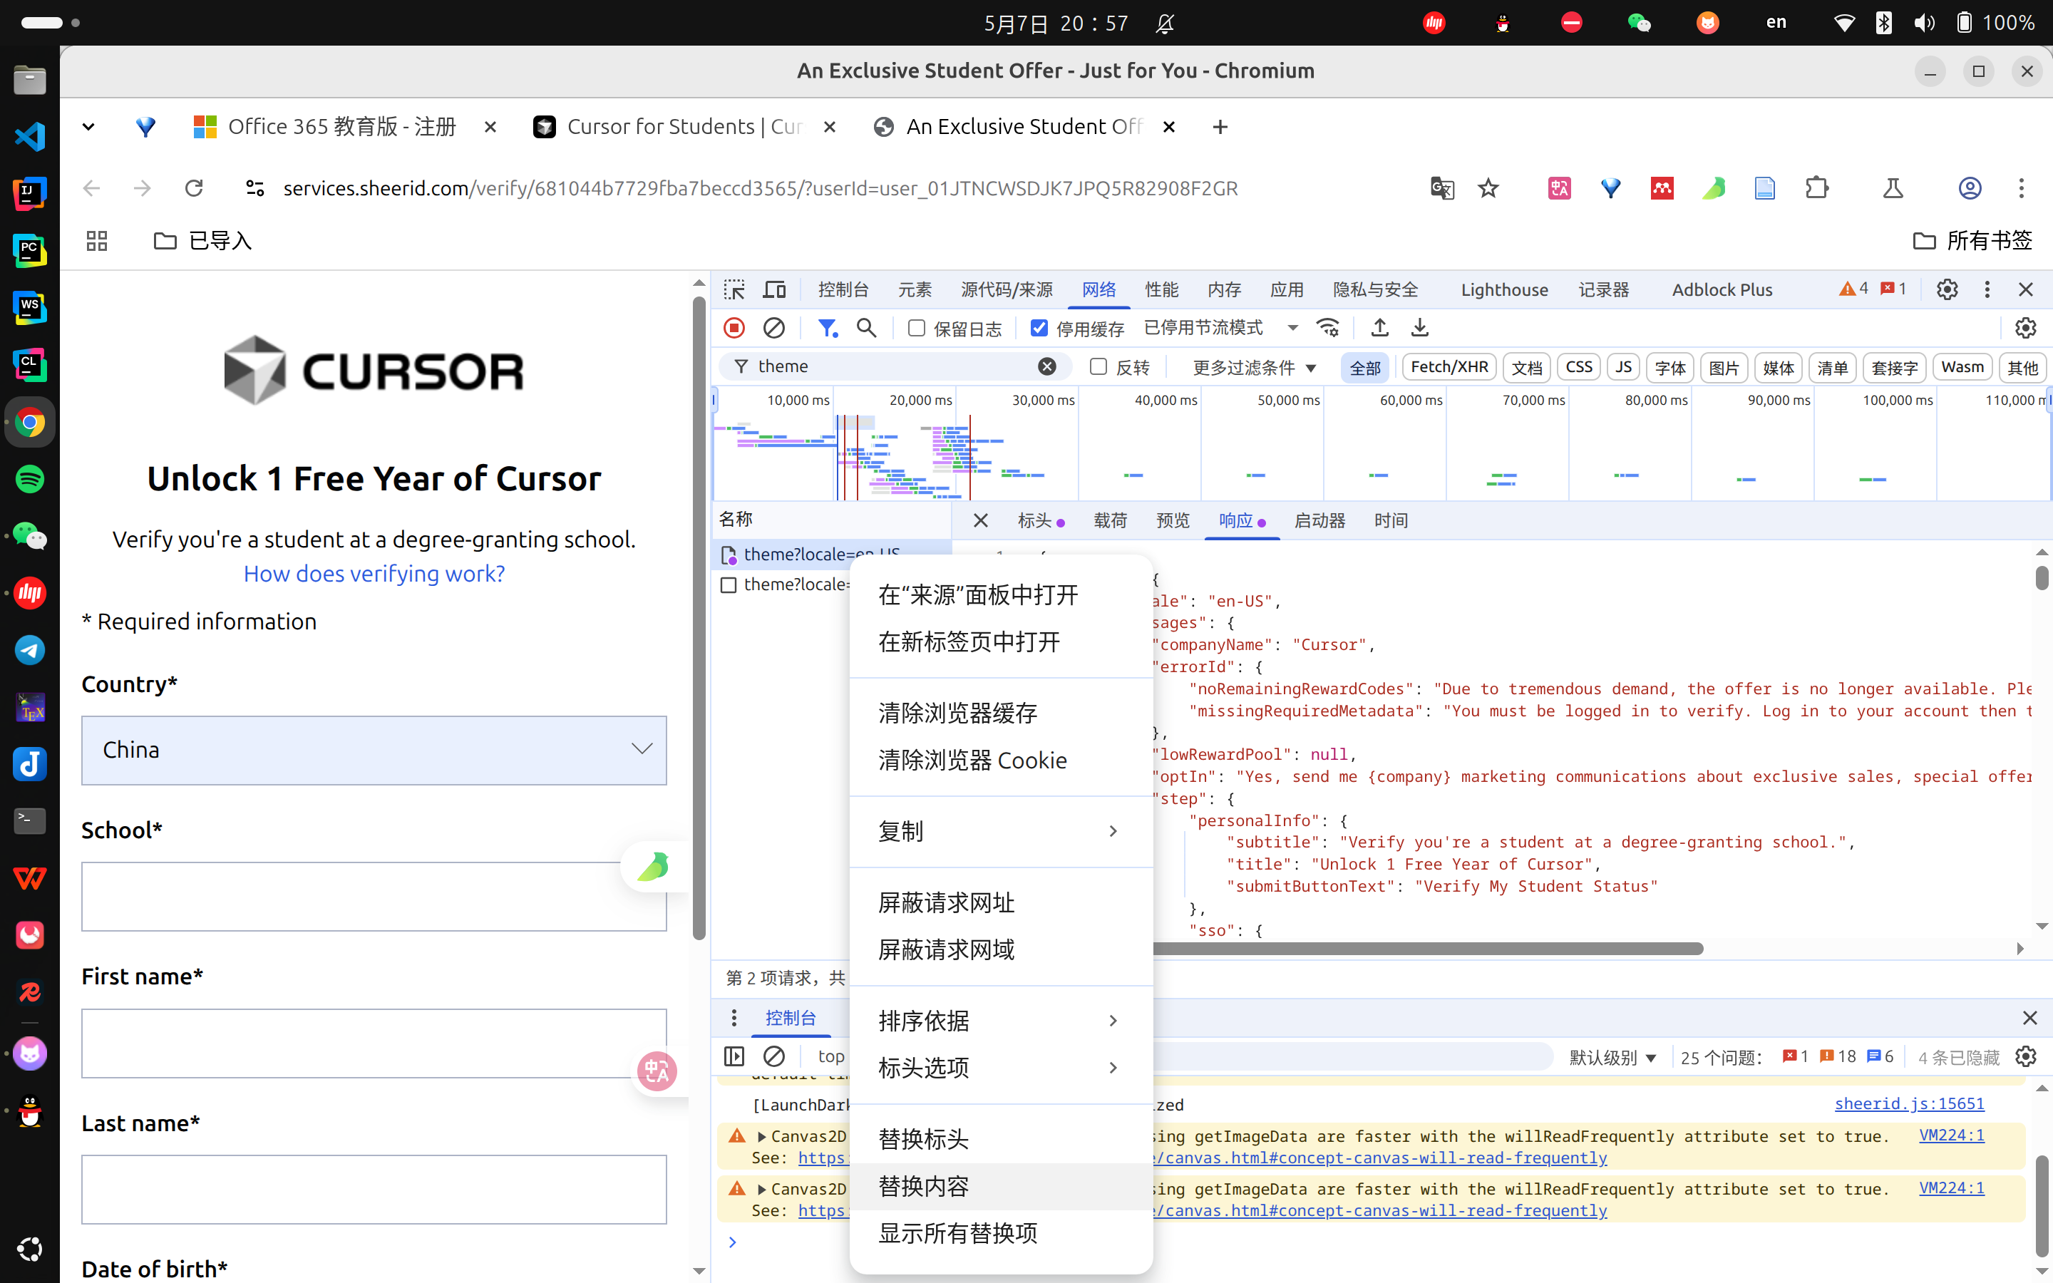The image size is (2053, 1283).
Task: Select the CSS filter type
Action: click(x=1578, y=366)
